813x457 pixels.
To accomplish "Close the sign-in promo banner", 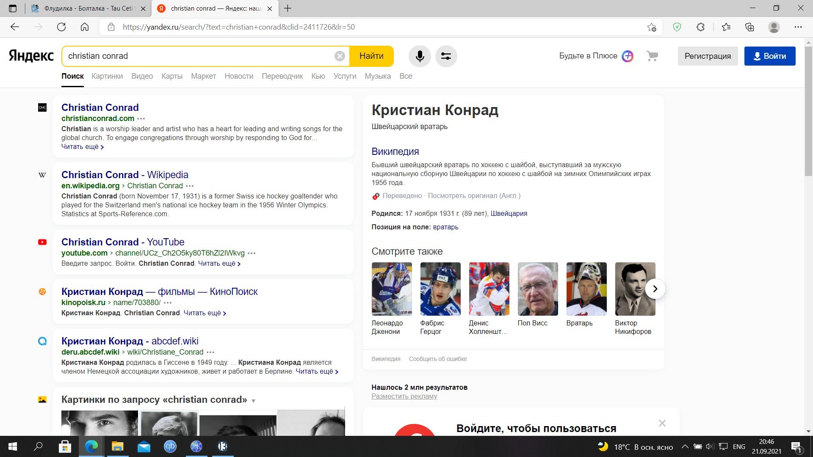I will coord(662,423).
